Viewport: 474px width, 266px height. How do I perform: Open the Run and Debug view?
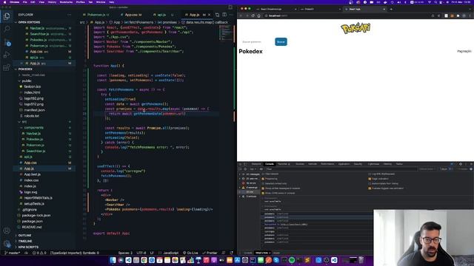(7, 55)
